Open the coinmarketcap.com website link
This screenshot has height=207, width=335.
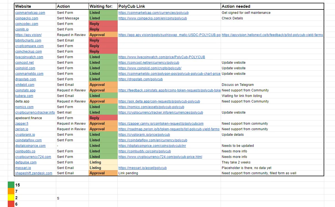pos(30,13)
